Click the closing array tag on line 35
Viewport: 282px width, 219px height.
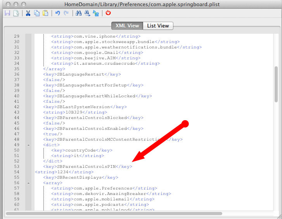coord(54,69)
